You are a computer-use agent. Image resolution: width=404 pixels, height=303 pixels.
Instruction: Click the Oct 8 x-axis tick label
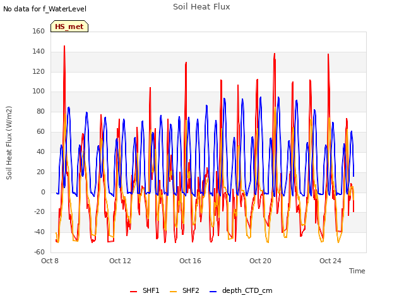pyautogui.click(x=50, y=261)
